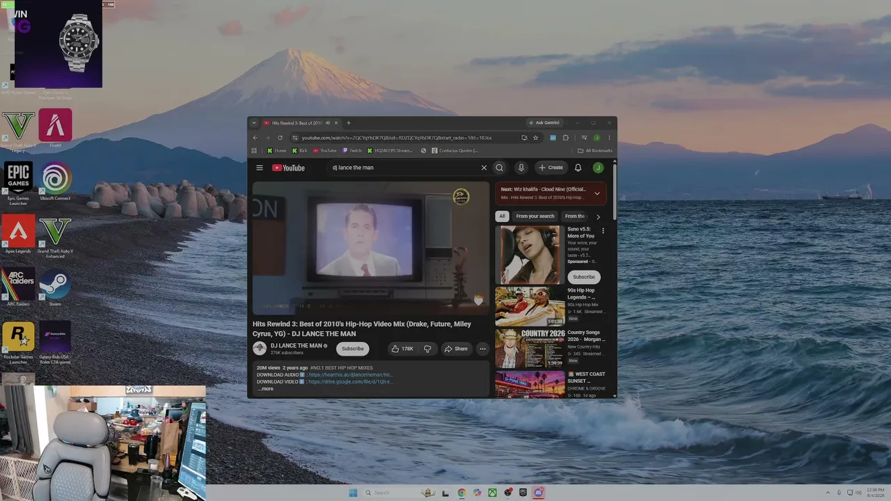Open the hearthis.at download audio link
Image resolution: width=891 pixels, height=501 pixels.
pos(351,375)
